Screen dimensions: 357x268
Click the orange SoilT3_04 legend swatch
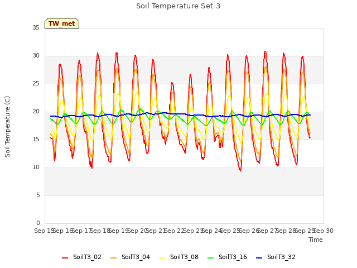113,258
